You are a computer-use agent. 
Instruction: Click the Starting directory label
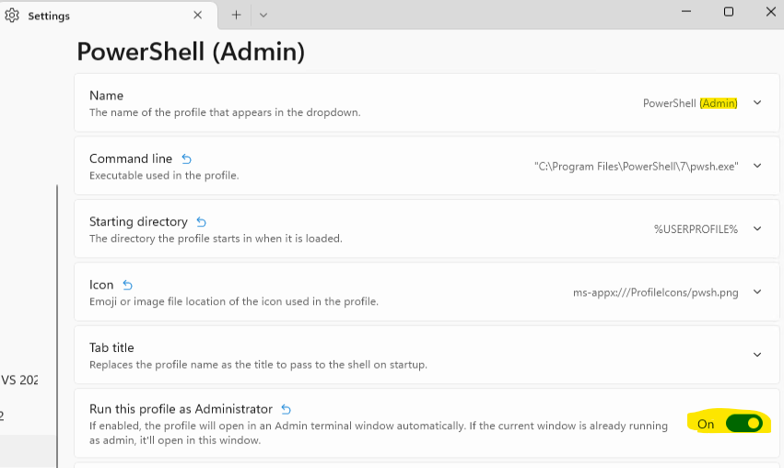pos(138,222)
